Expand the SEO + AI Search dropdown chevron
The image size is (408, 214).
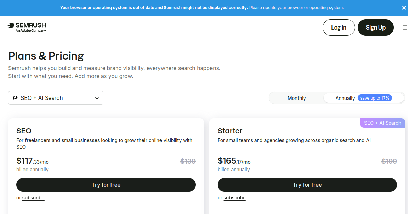(97, 98)
